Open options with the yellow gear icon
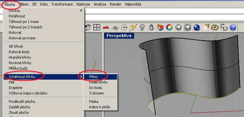 point(215,27)
